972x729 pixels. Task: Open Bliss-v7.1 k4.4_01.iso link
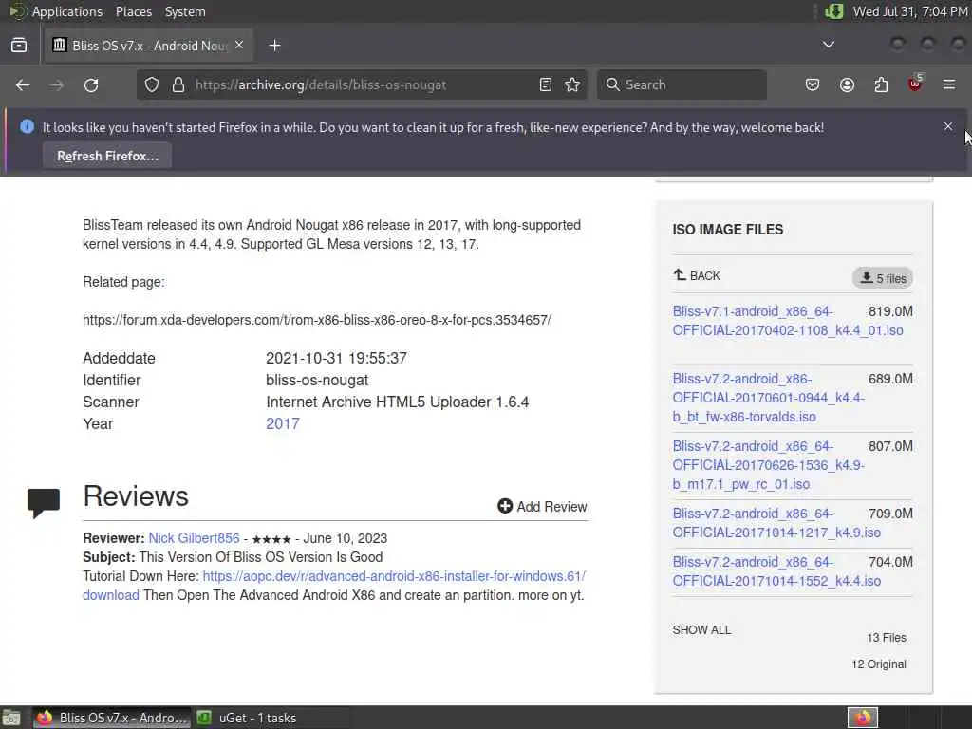point(788,321)
